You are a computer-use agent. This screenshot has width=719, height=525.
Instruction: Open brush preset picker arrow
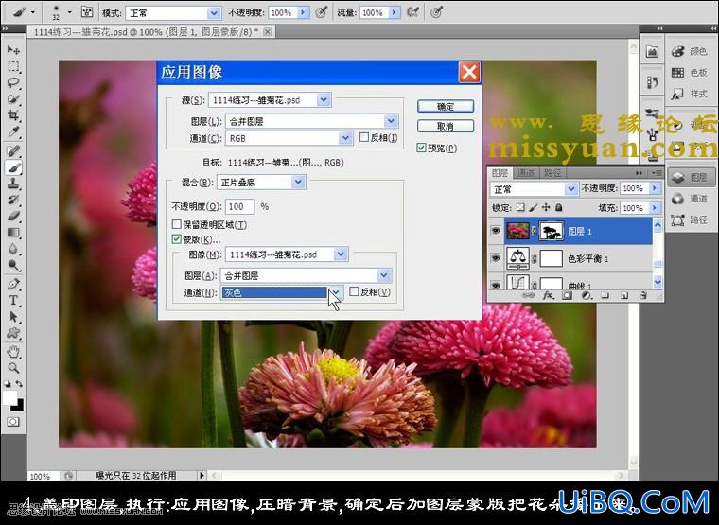[70, 12]
